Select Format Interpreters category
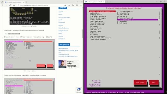This screenshot has width=167, height=94. 97,23
